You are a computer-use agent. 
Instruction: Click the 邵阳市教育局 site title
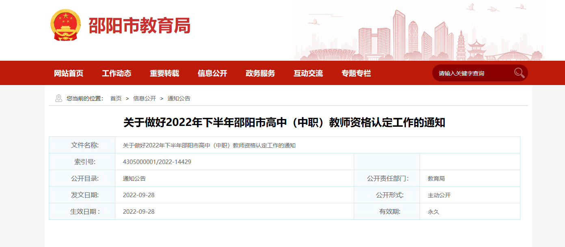click(x=139, y=26)
